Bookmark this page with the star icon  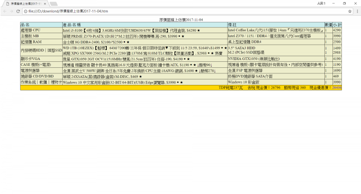350,11
